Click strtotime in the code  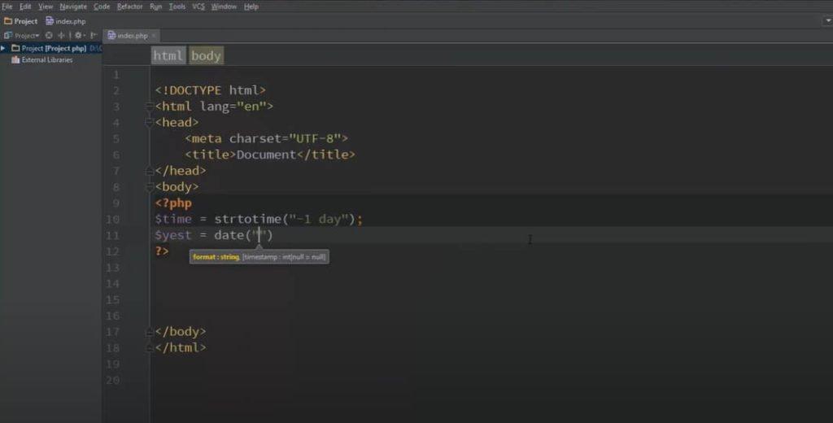pyautogui.click(x=247, y=219)
